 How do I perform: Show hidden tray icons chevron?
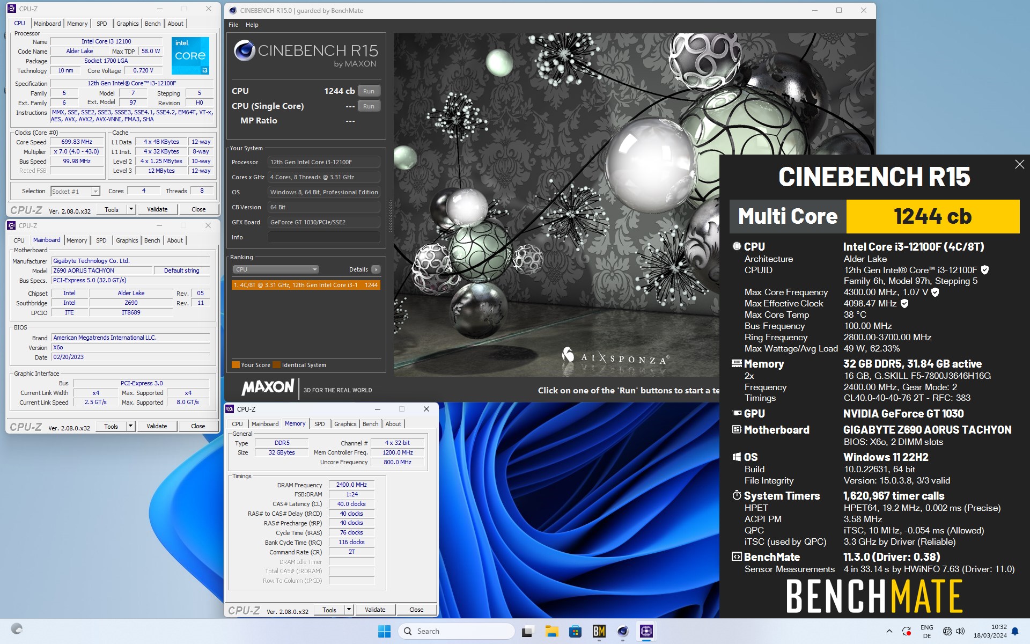pos(889,631)
